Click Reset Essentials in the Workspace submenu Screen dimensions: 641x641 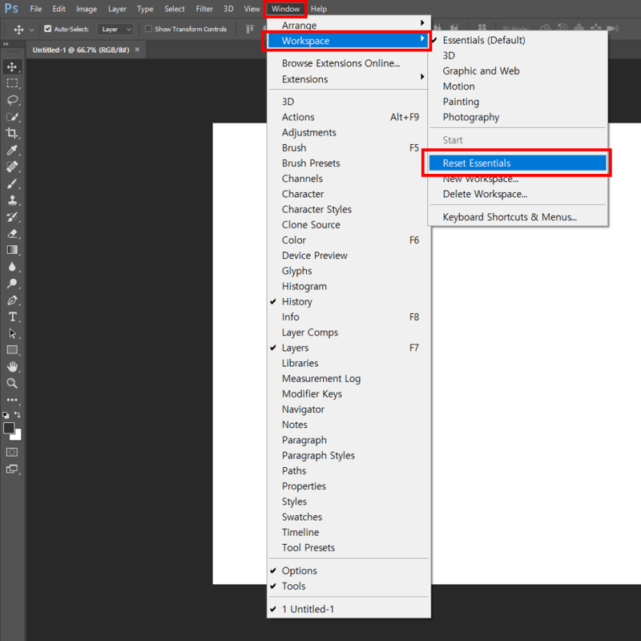(518, 163)
